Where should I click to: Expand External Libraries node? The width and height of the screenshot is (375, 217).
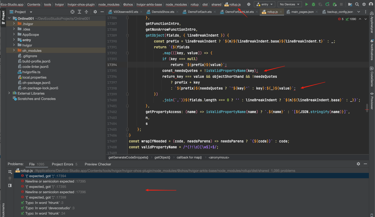click(9, 93)
